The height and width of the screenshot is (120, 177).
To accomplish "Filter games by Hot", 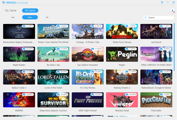I will (13, 17).
